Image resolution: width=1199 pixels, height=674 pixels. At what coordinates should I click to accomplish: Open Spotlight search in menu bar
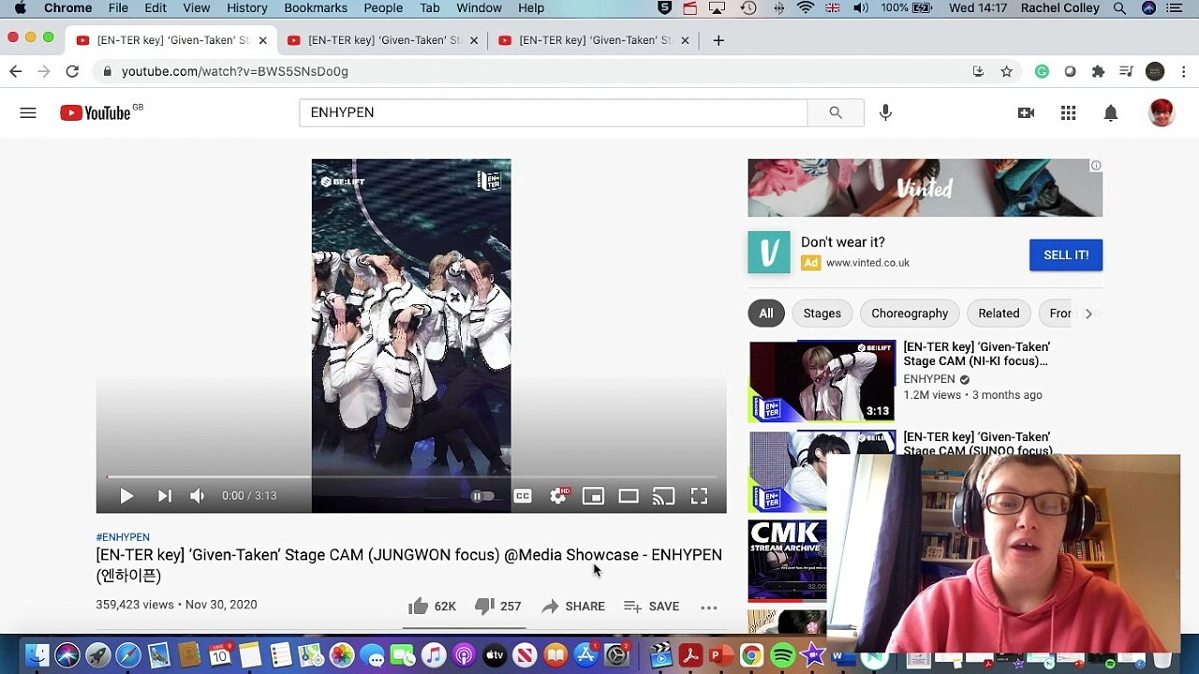pos(1120,7)
